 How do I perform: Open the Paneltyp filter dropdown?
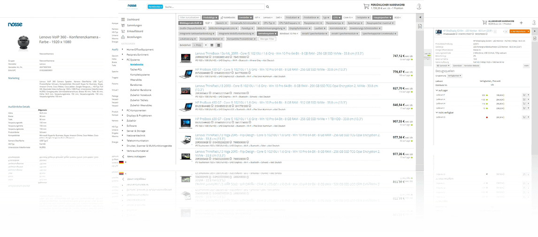coord(247,29)
